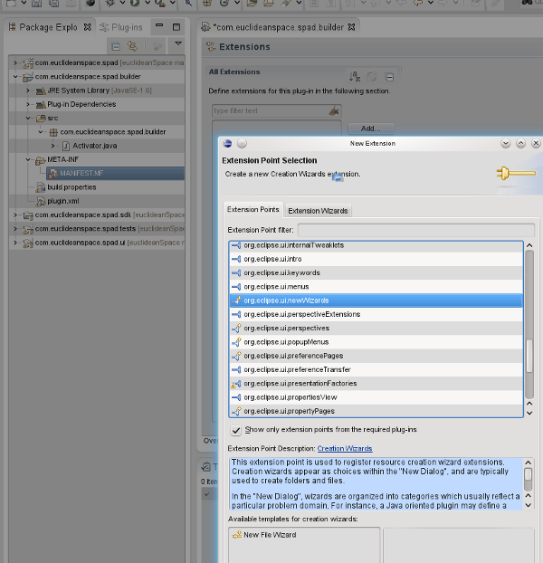Image resolution: width=543 pixels, height=563 pixels.
Task: Open the Creation Wizards description link
Action: tap(345, 448)
